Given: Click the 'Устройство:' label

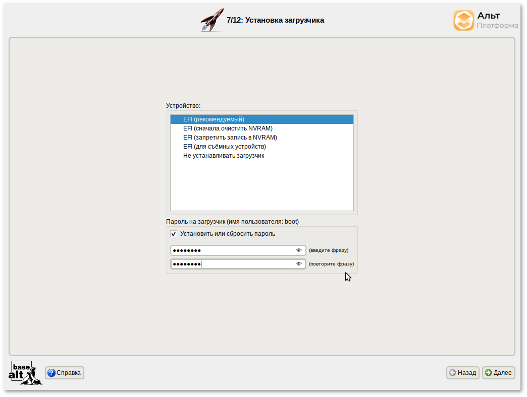Looking at the screenshot, I should (183, 106).
